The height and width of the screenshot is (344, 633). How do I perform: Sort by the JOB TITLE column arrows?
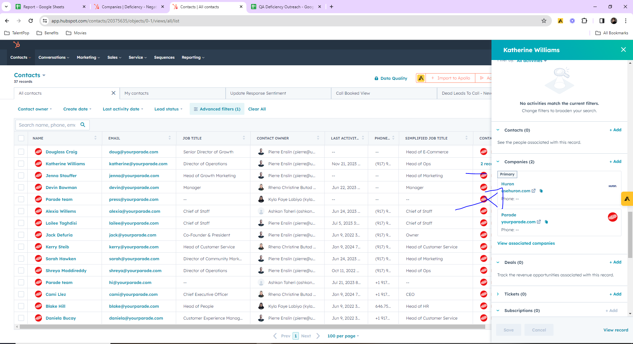click(x=244, y=138)
